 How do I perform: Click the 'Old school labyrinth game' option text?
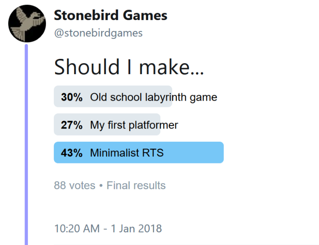[x=153, y=97]
